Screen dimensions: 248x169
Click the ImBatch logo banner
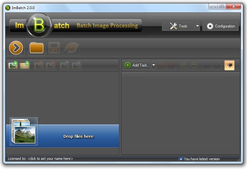tap(76, 25)
